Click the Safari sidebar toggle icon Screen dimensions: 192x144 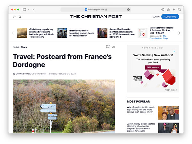tap(24, 10)
